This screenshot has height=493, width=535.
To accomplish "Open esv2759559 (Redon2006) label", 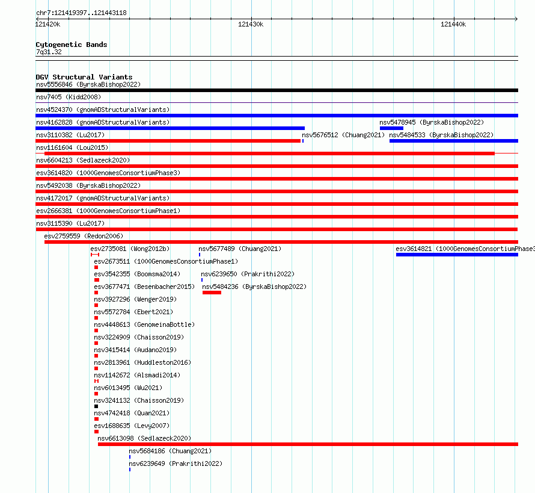I will coord(84,236).
